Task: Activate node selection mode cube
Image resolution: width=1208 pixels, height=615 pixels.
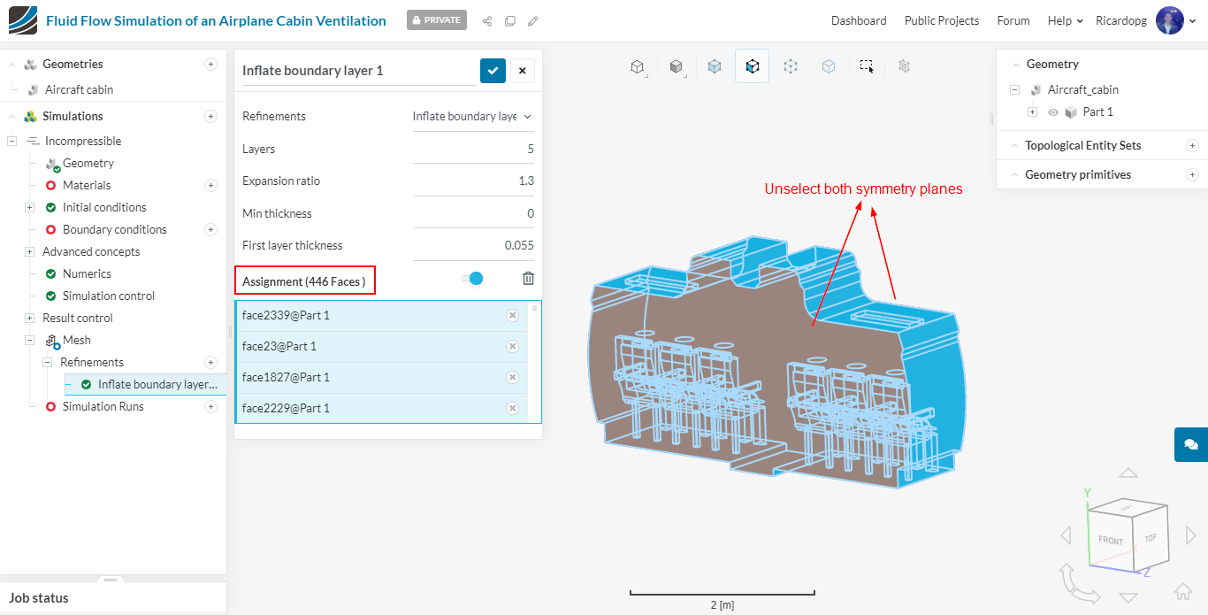Action: click(791, 66)
